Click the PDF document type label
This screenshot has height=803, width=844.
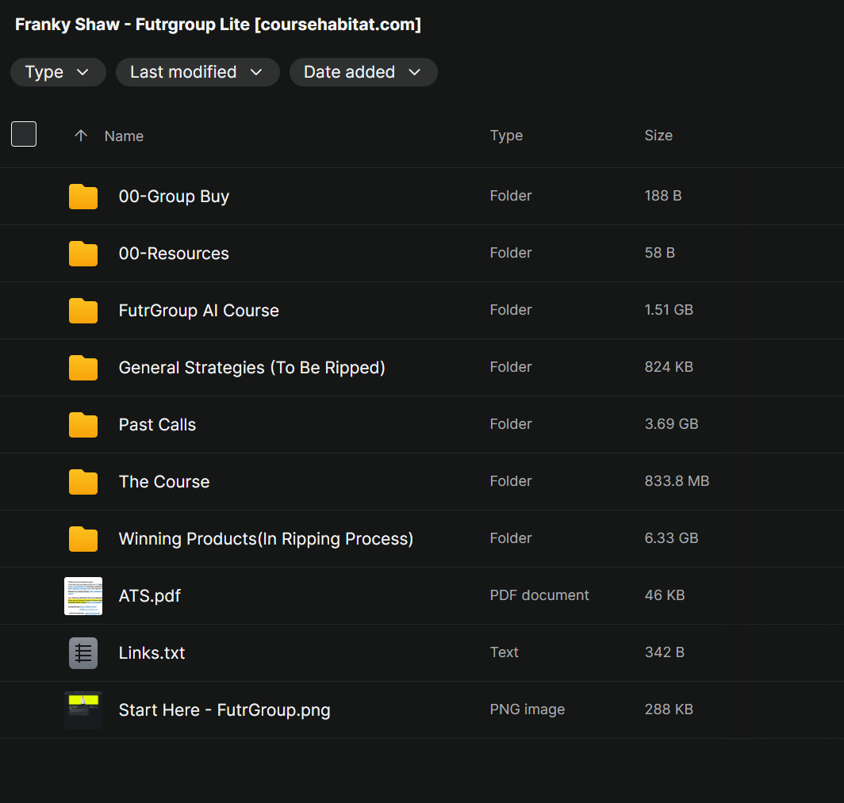pyautogui.click(x=539, y=595)
